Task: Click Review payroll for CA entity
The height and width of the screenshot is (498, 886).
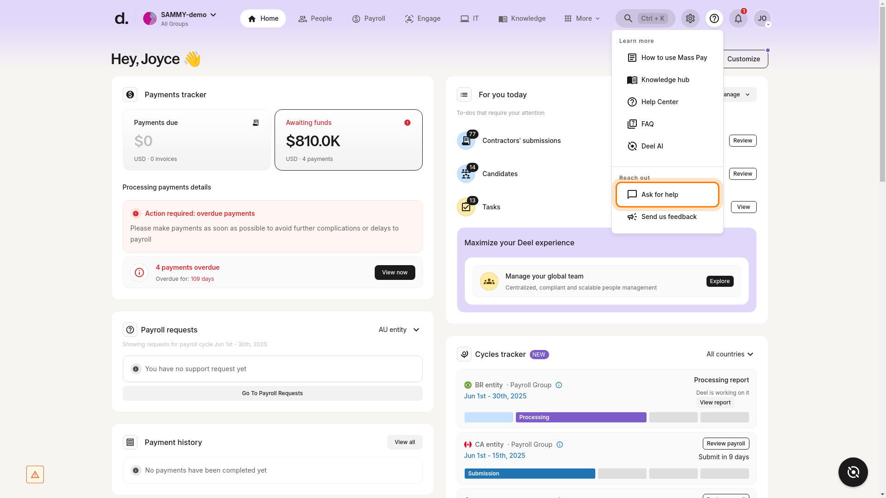Action: point(726,444)
